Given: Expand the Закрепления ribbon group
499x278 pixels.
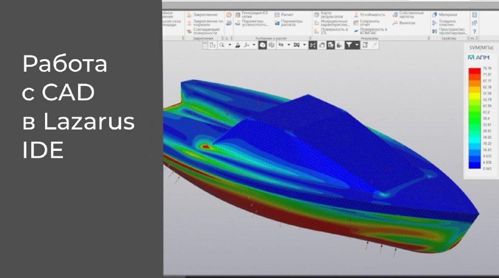Looking at the screenshot, I should pos(222,38).
